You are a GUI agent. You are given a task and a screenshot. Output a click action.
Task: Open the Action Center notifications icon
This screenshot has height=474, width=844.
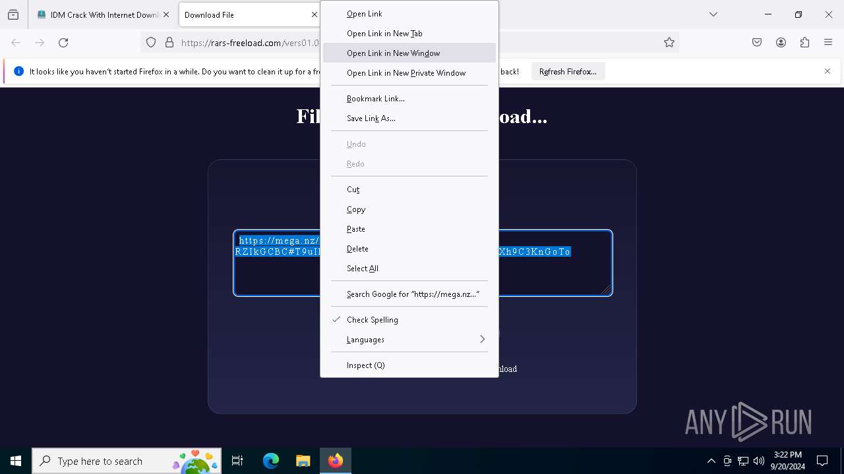coord(822,461)
